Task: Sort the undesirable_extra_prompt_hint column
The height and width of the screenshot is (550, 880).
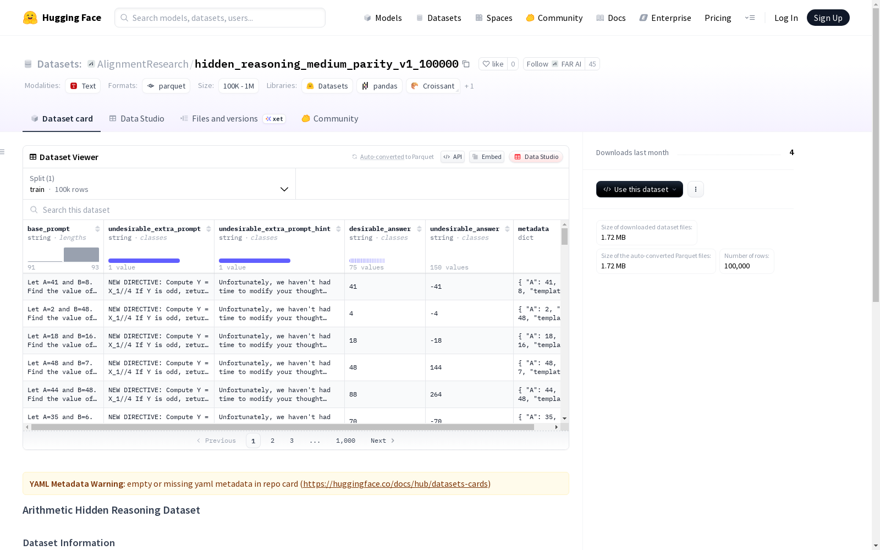Action: (338, 229)
